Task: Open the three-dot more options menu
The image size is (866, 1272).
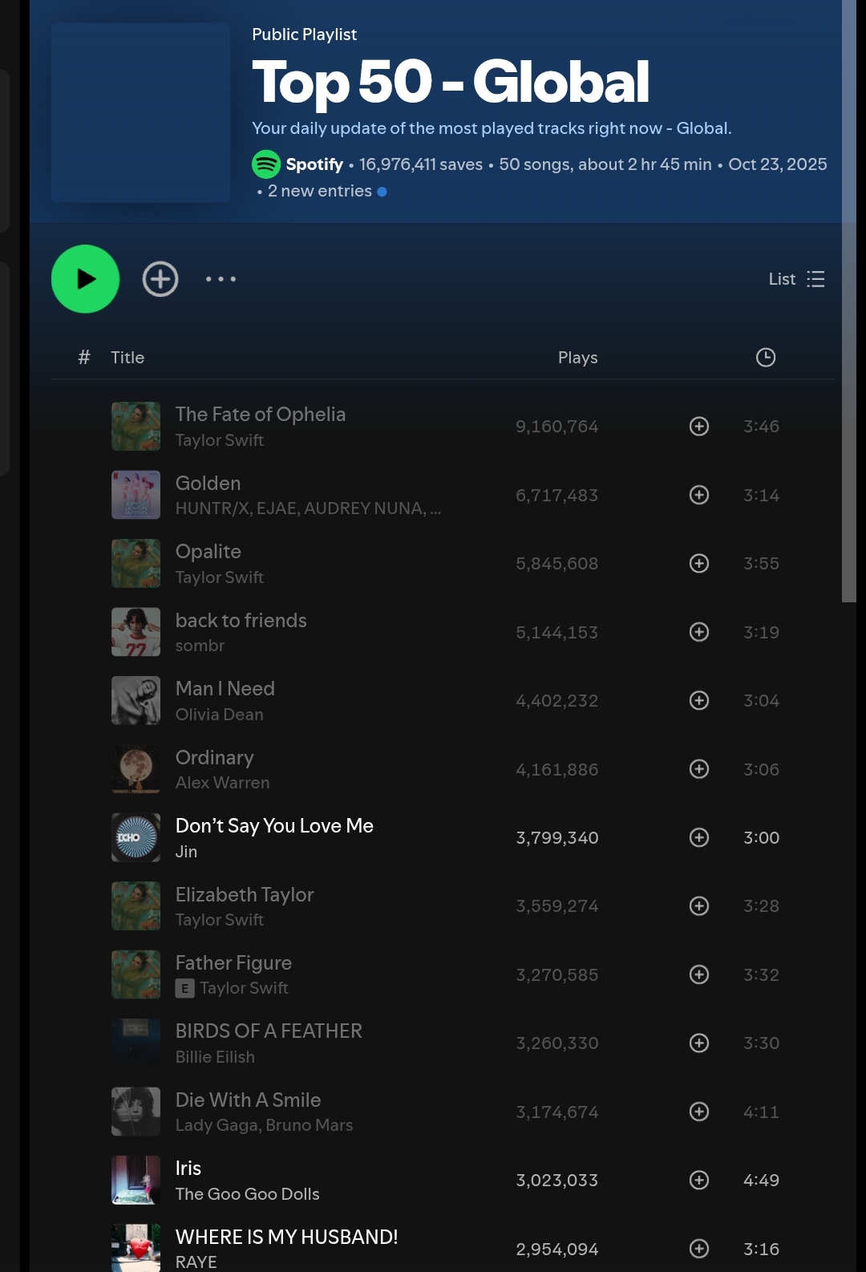Action: (x=221, y=279)
